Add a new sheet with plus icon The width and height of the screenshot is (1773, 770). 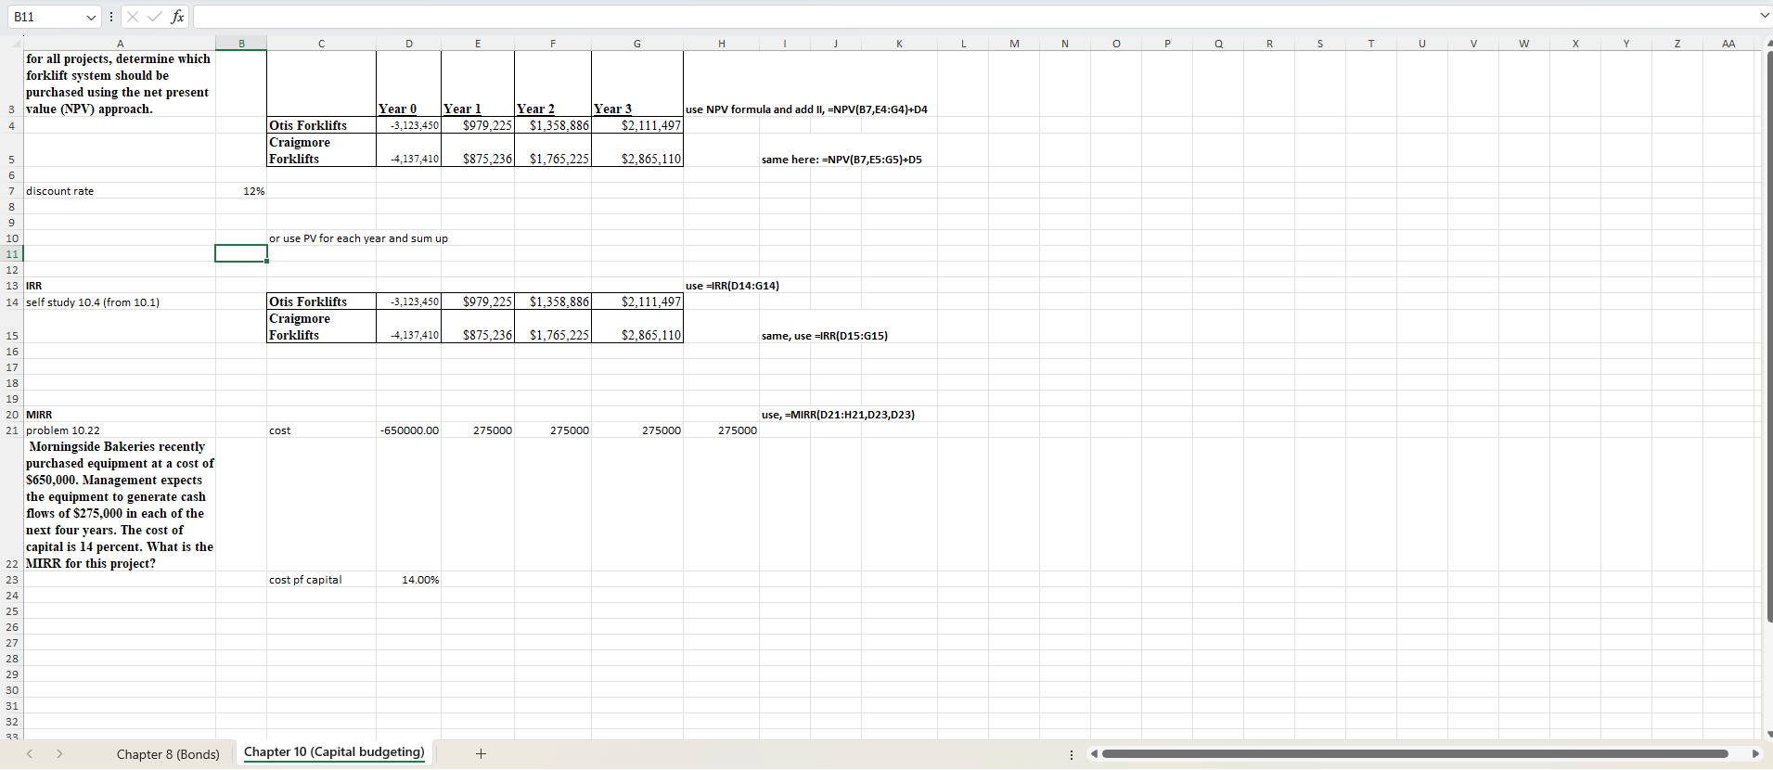[481, 753]
